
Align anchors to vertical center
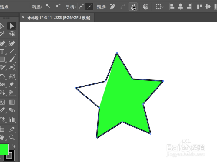pos(208,7)
